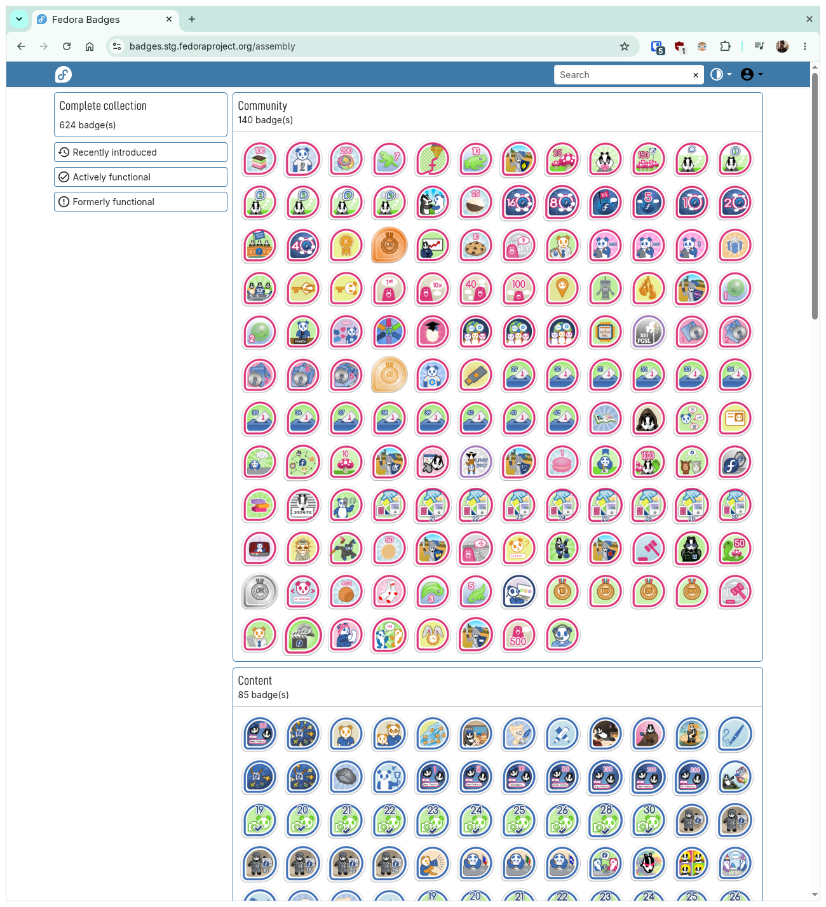
Task: Select the pink 500 badge
Action: coord(519,635)
